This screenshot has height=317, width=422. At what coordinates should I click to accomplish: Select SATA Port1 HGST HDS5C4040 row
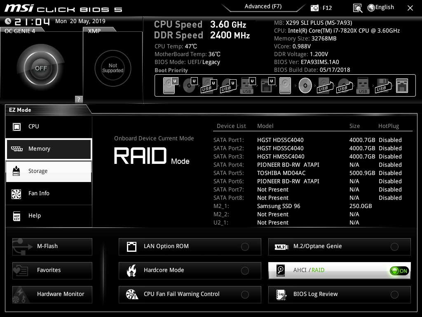tap(307, 140)
